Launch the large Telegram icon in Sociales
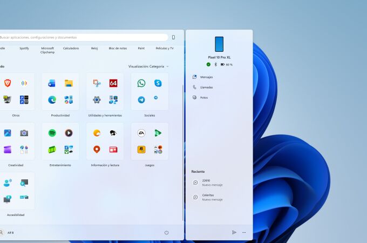 click(x=141, y=100)
